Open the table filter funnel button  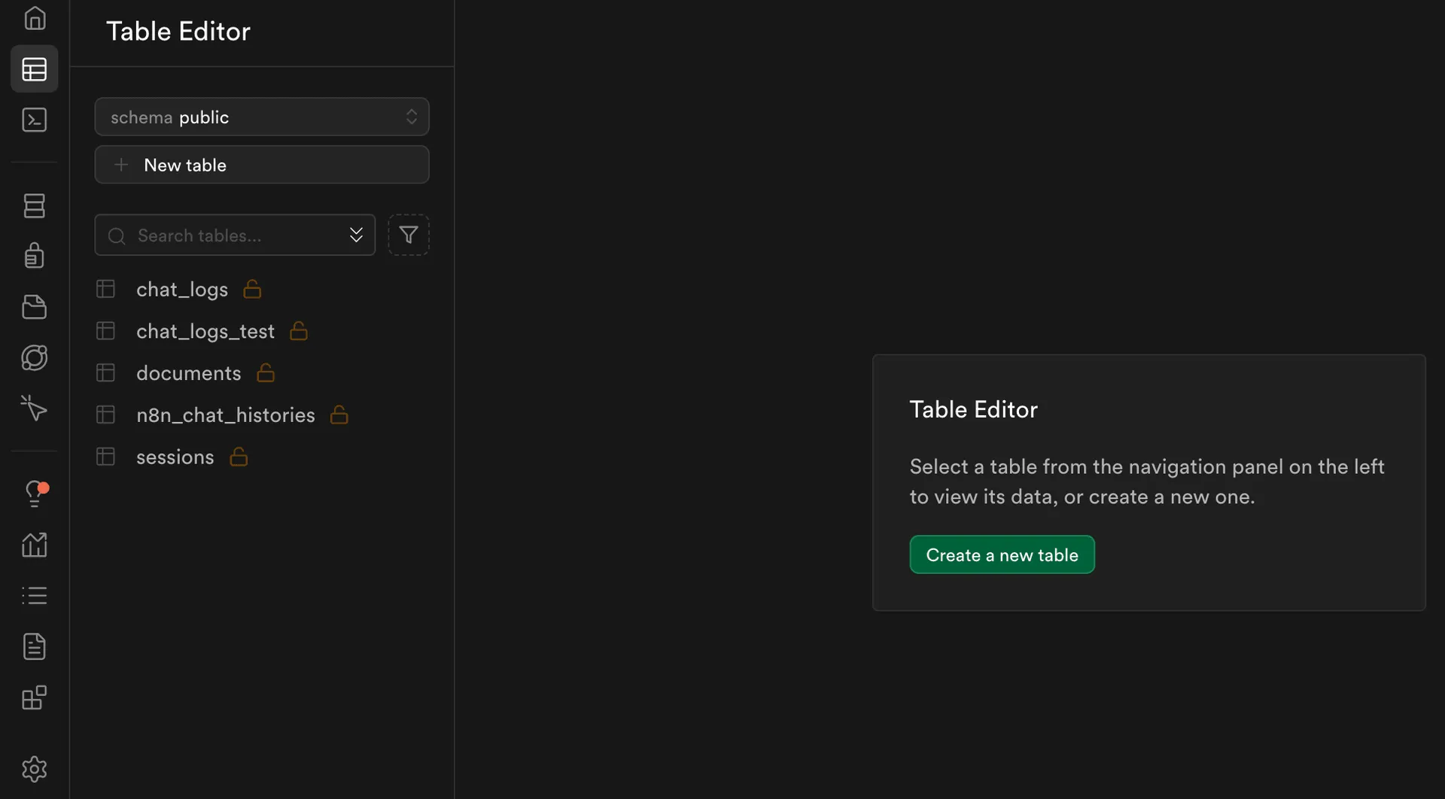point(409,235)
